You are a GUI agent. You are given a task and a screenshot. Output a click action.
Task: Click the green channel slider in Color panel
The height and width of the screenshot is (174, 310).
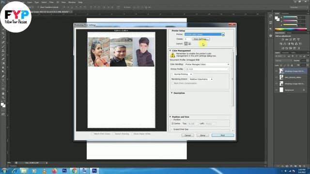click(290, 21)
